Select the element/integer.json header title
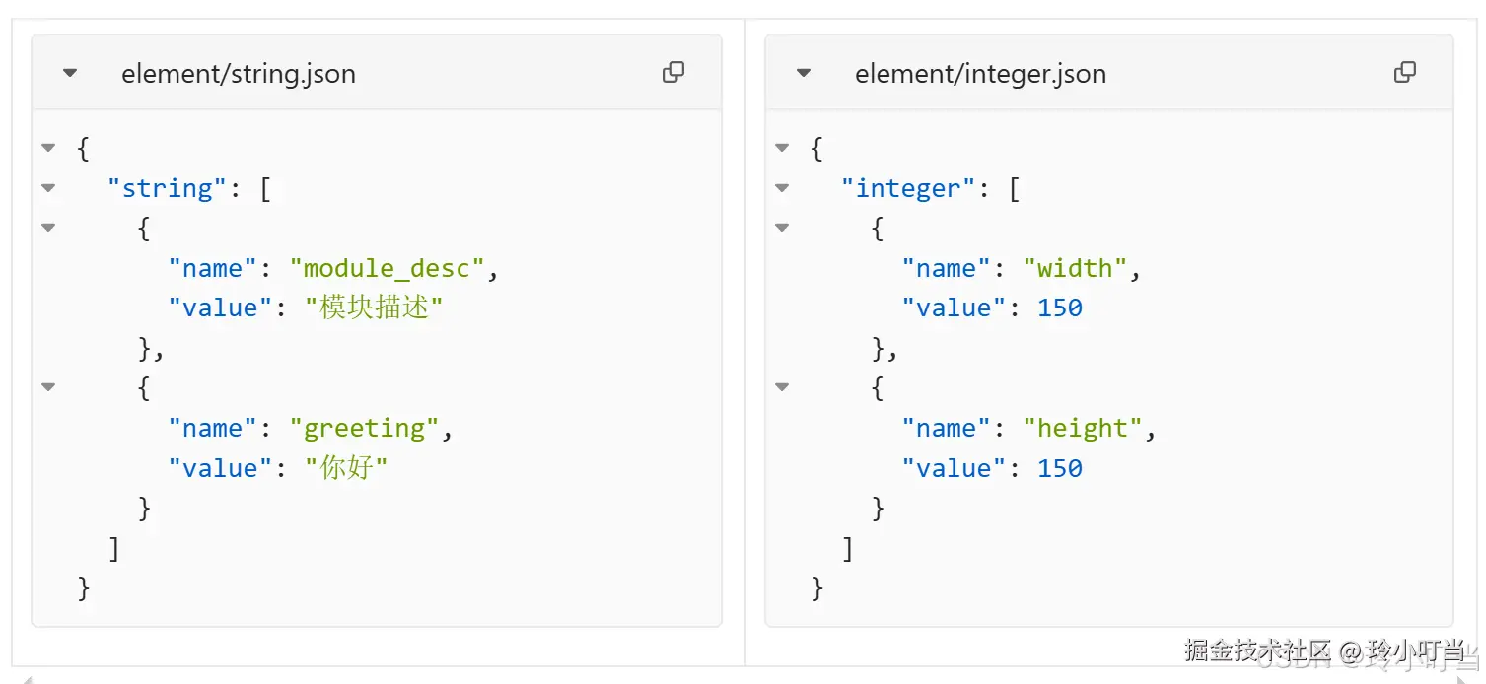Screen dimensions: 1486x684 [981, 72]
